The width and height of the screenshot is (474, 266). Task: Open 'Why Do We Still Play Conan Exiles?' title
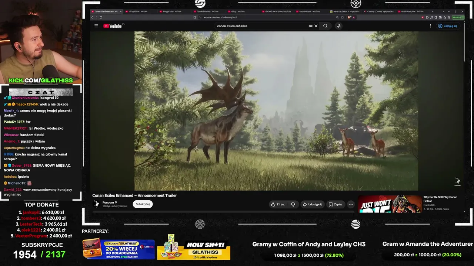(440, 199)
